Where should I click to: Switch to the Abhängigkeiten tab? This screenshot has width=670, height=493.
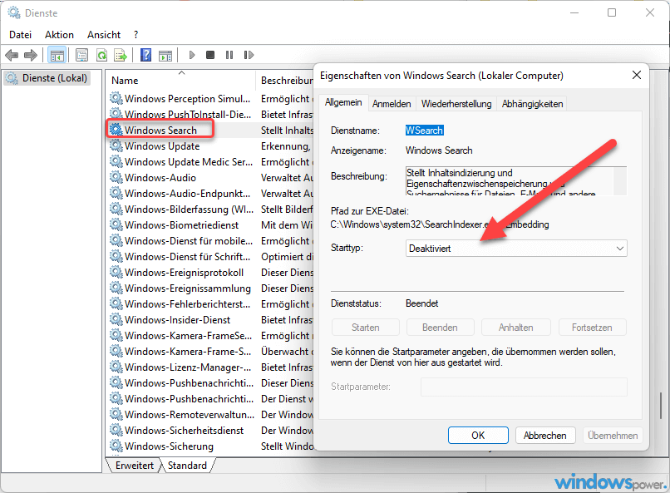coord(532,104)
